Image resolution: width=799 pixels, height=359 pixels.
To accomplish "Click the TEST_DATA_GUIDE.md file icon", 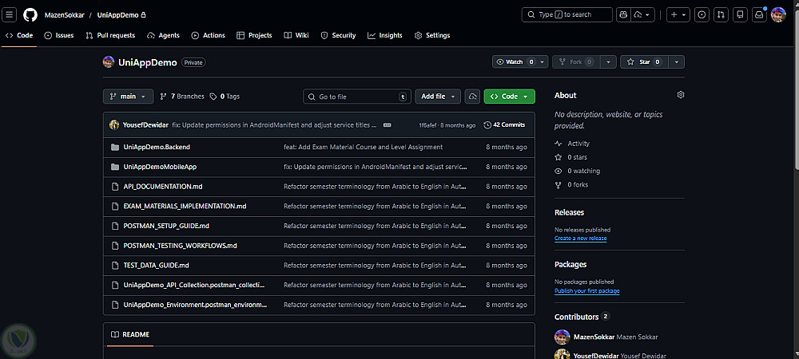I will pyautogui.click(x=114, y=266).
